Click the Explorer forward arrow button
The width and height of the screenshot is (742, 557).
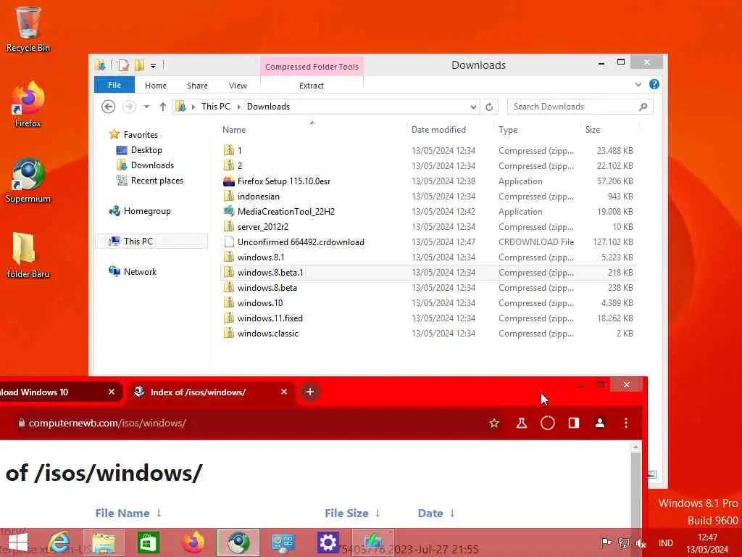[129, 107]
